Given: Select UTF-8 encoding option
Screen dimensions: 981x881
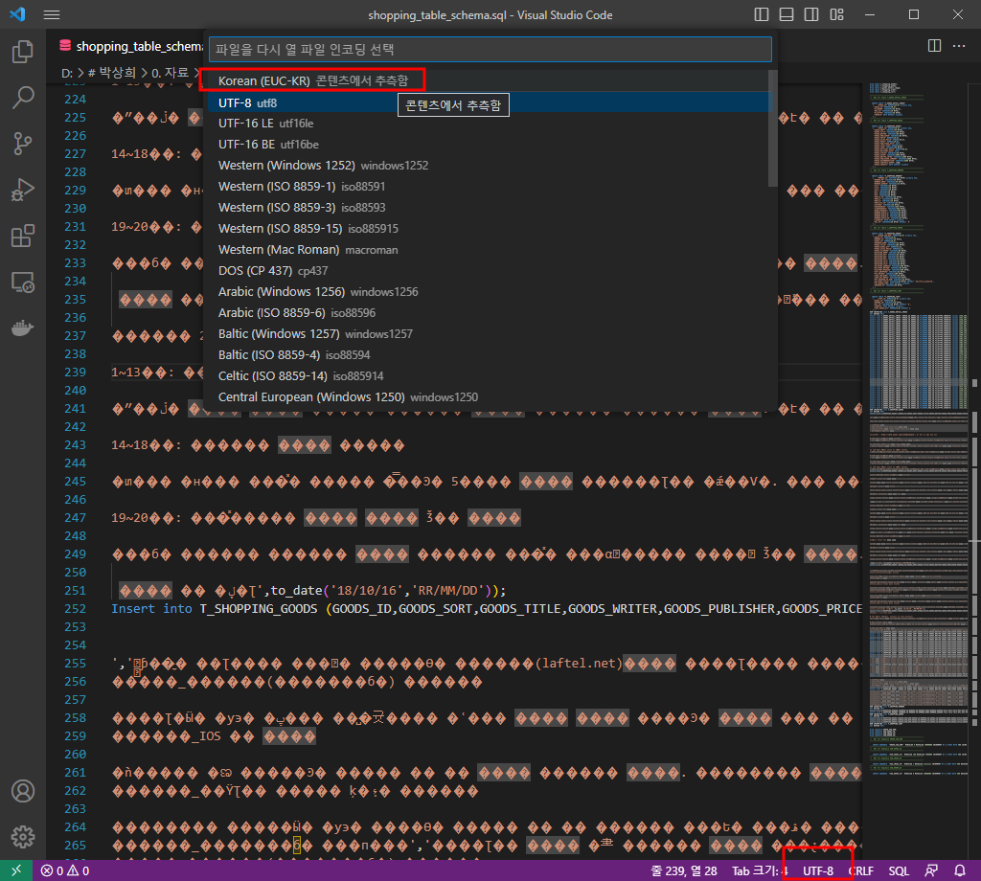Looking at the screenshot, I should point(488,102).
